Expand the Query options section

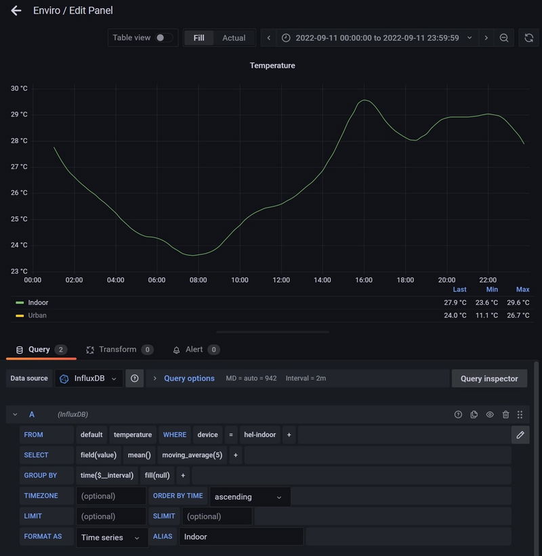click(x=189, y=379)
